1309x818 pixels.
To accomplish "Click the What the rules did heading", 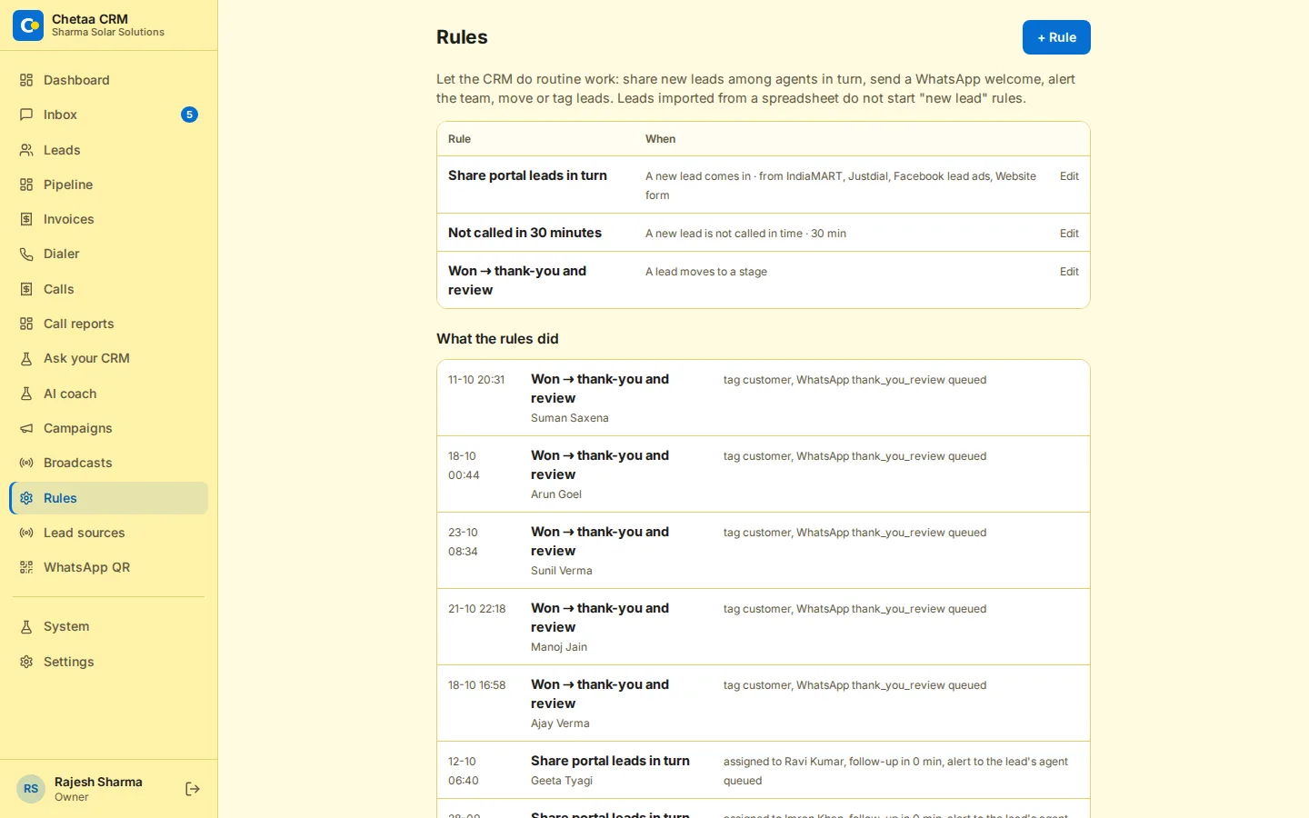I will [x=497, y=339].
